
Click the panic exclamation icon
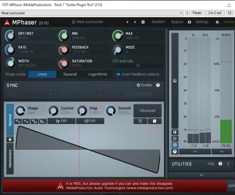coord(189,22)
